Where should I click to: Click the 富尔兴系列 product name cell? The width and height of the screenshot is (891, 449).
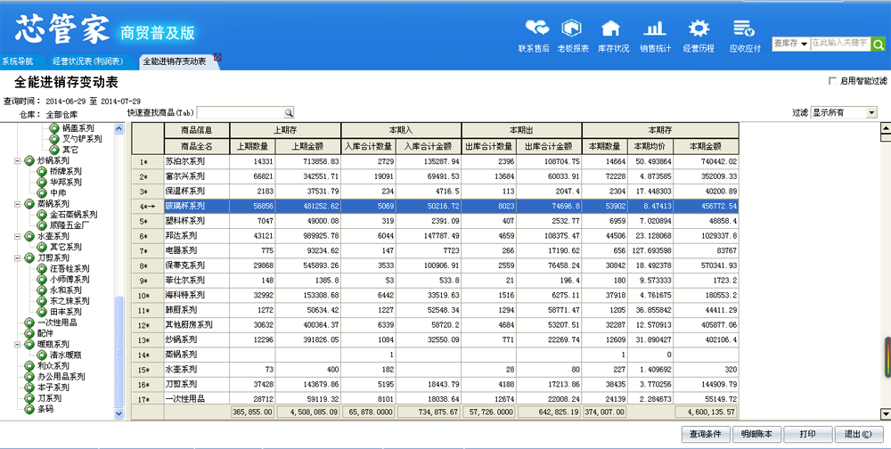coord(197,176)
